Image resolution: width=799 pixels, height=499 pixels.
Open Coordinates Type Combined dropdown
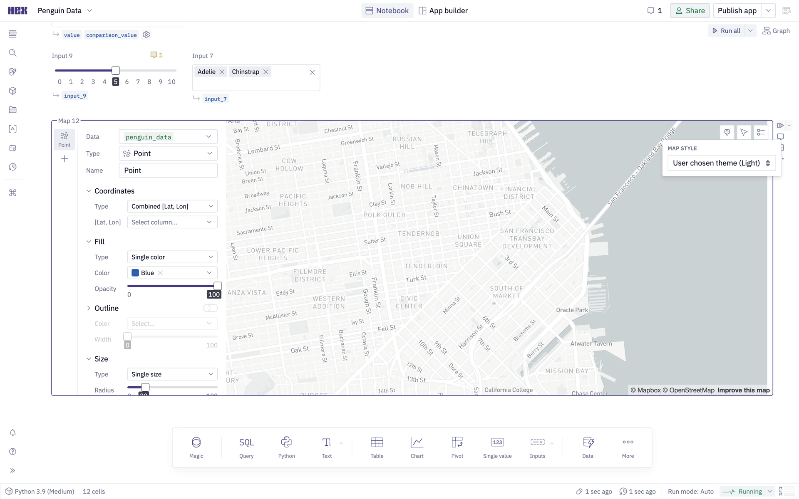point(172,206)
